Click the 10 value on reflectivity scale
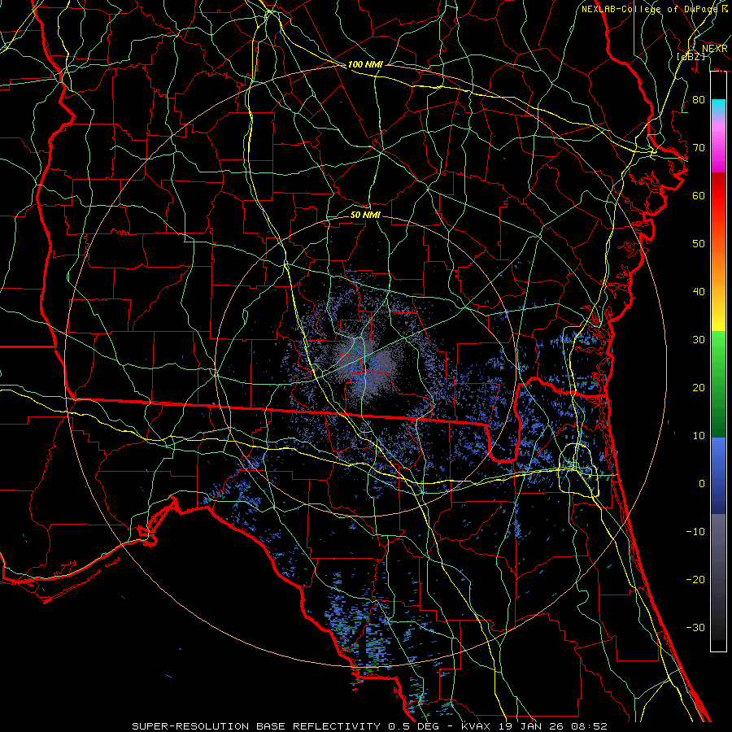The height and width of the screenshot is (732, 732). (699, 436)
